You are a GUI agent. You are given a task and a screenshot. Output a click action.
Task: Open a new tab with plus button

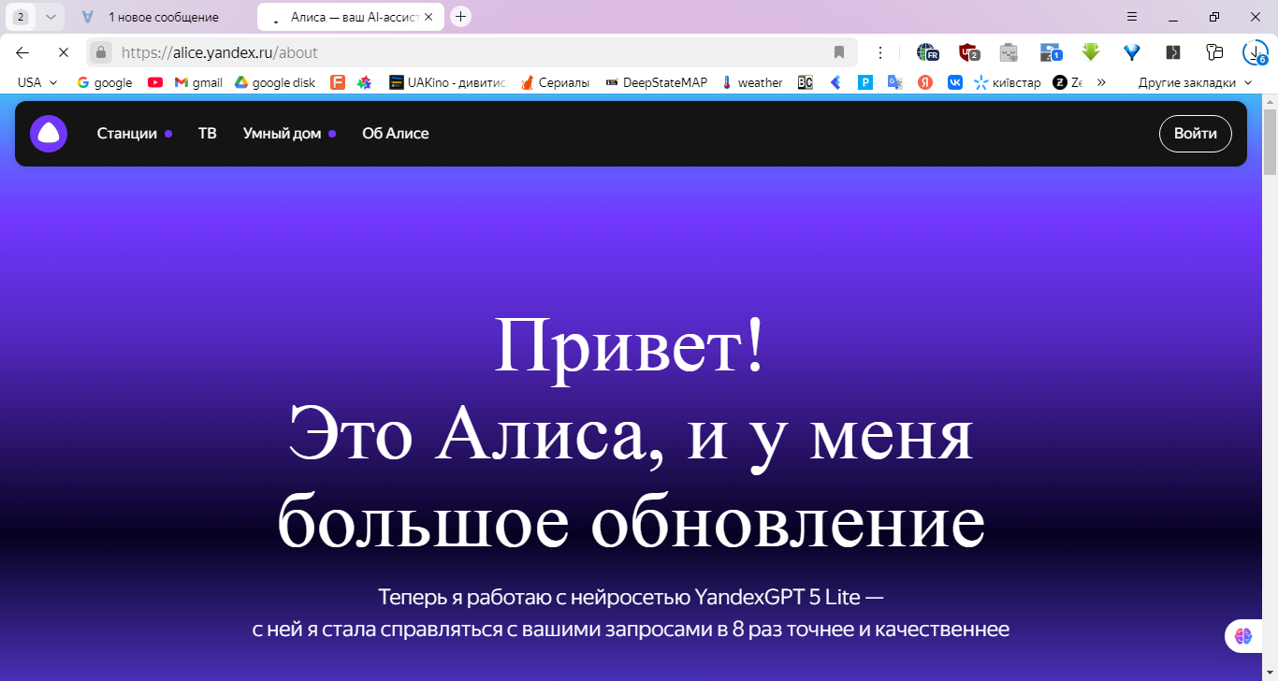pos(460,17)
